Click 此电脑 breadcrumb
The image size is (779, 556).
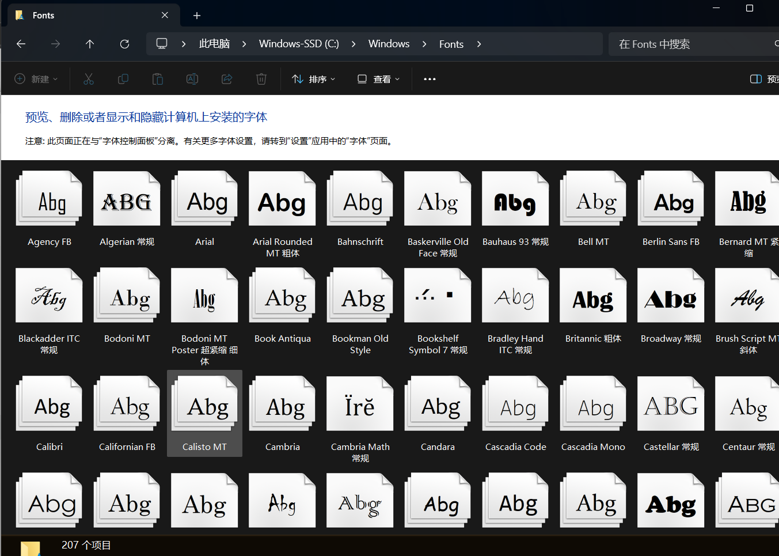[214, 44]
